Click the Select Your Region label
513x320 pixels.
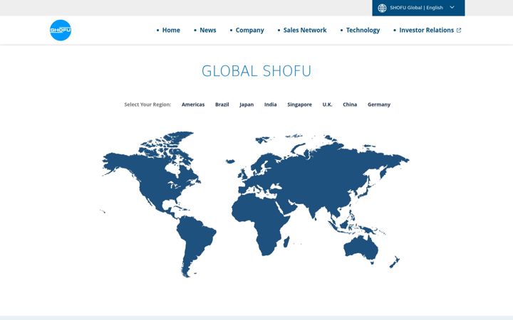(x=147, y=105)
